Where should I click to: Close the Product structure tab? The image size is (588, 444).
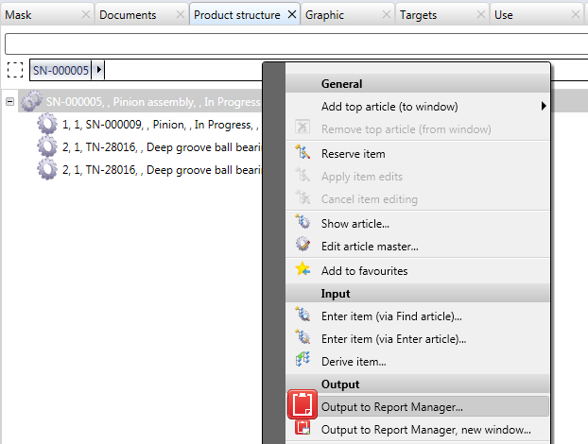pos(292,14)
